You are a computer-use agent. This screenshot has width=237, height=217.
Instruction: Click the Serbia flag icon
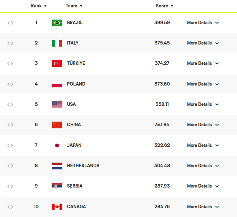[x=57, y=186]
